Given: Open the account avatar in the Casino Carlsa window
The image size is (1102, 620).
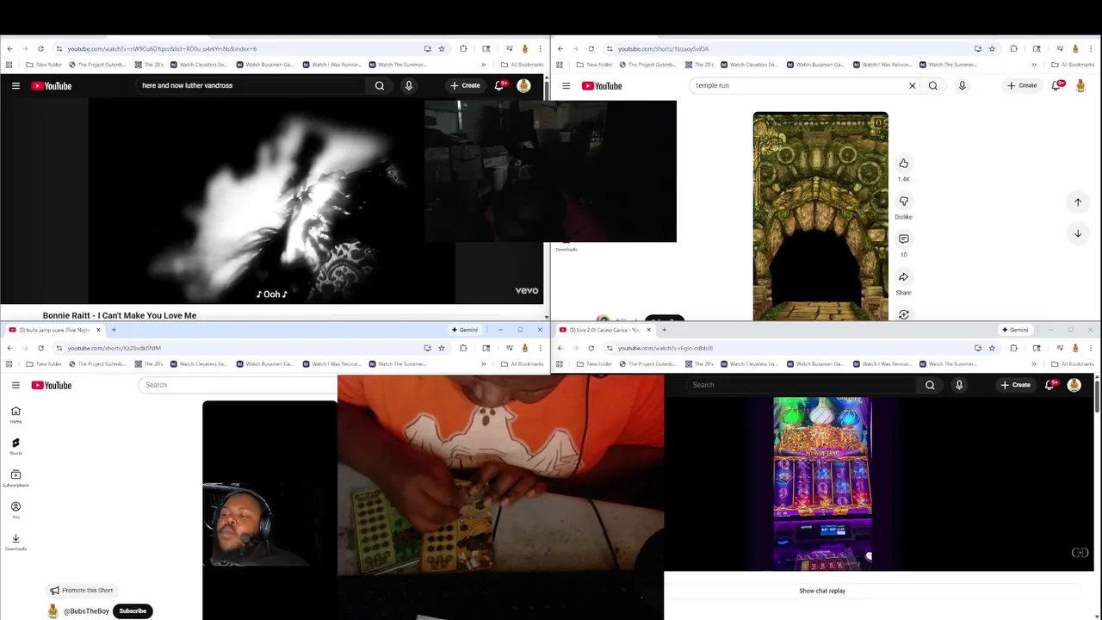Looking at the screenshot, I should point(1074,385).
